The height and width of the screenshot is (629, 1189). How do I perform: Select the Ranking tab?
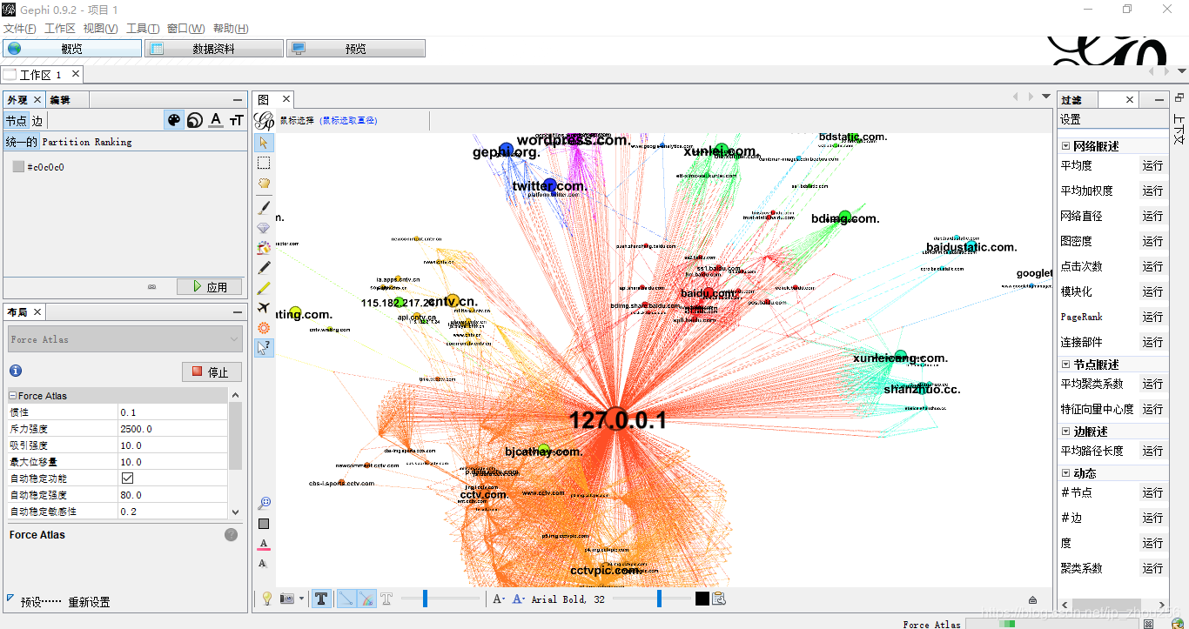tap(113, 142)
